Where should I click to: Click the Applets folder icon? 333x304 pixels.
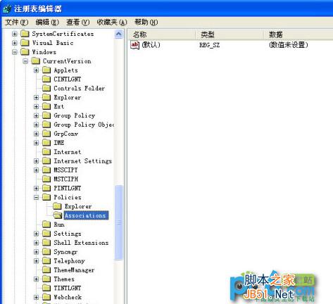point(46,70)
